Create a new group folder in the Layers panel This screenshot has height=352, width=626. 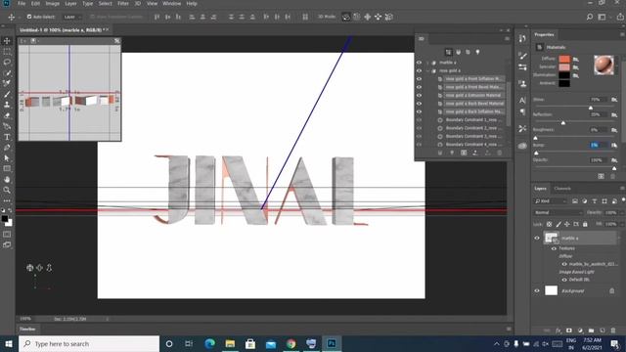(591, 330)
